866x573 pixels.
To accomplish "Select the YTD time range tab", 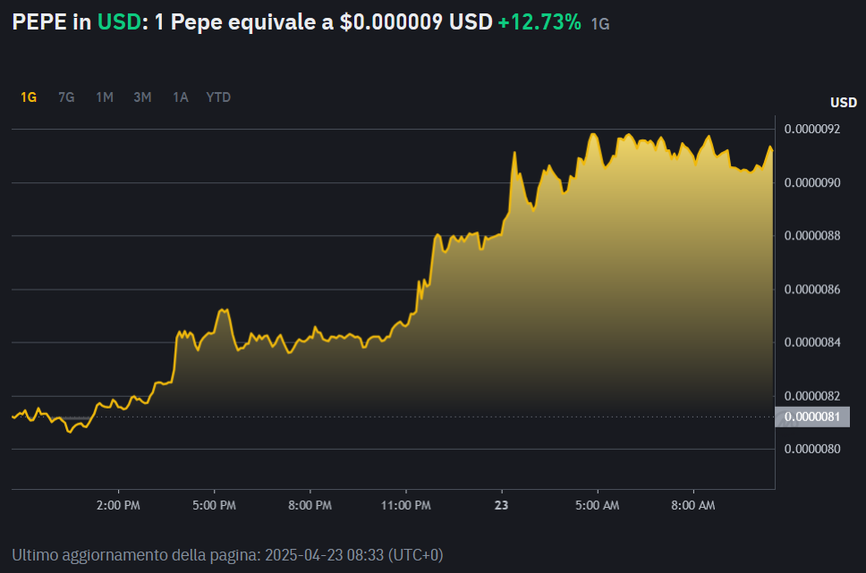I will [218, 97].
